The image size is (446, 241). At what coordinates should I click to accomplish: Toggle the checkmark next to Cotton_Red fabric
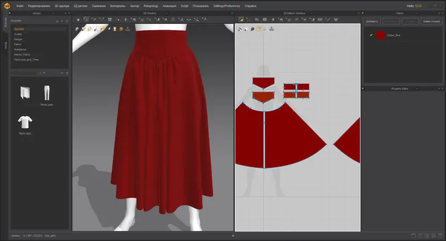371,35
